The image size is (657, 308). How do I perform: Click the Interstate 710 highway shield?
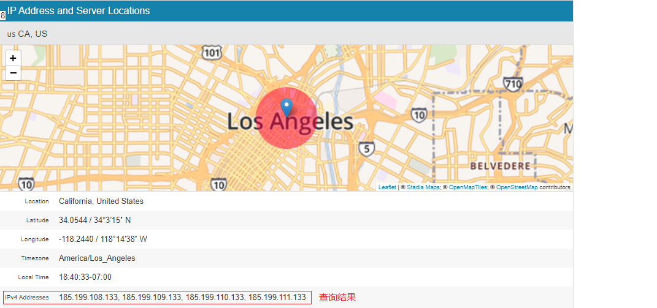512,84
